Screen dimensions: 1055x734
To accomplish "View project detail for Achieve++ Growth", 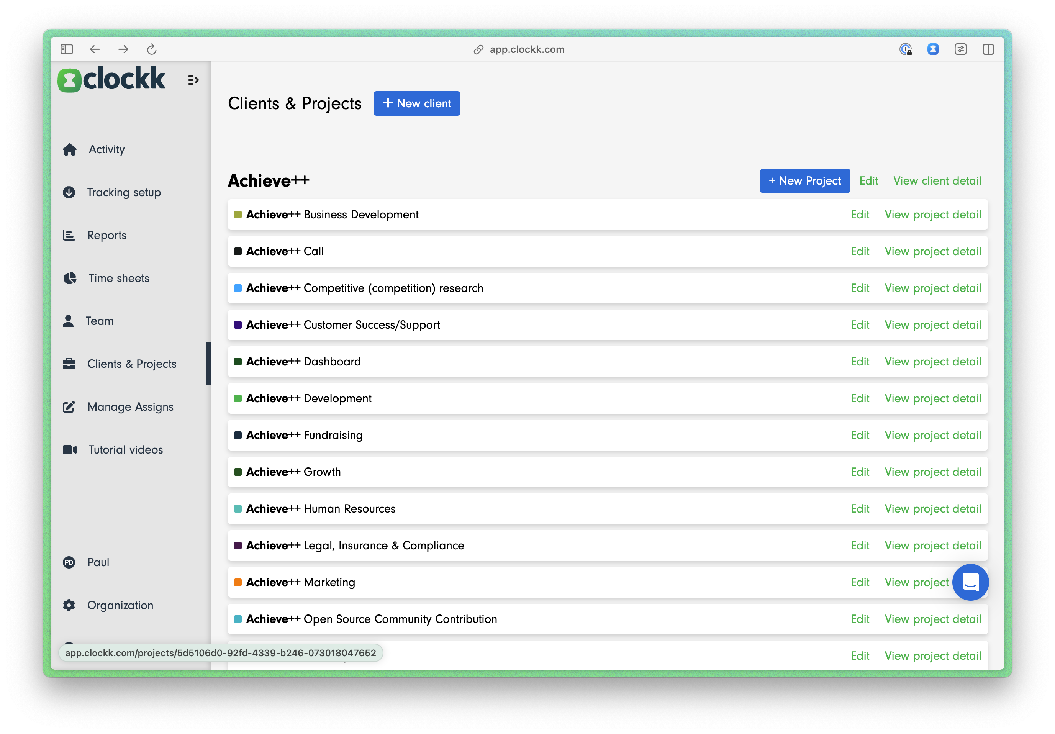I will 933,472.
